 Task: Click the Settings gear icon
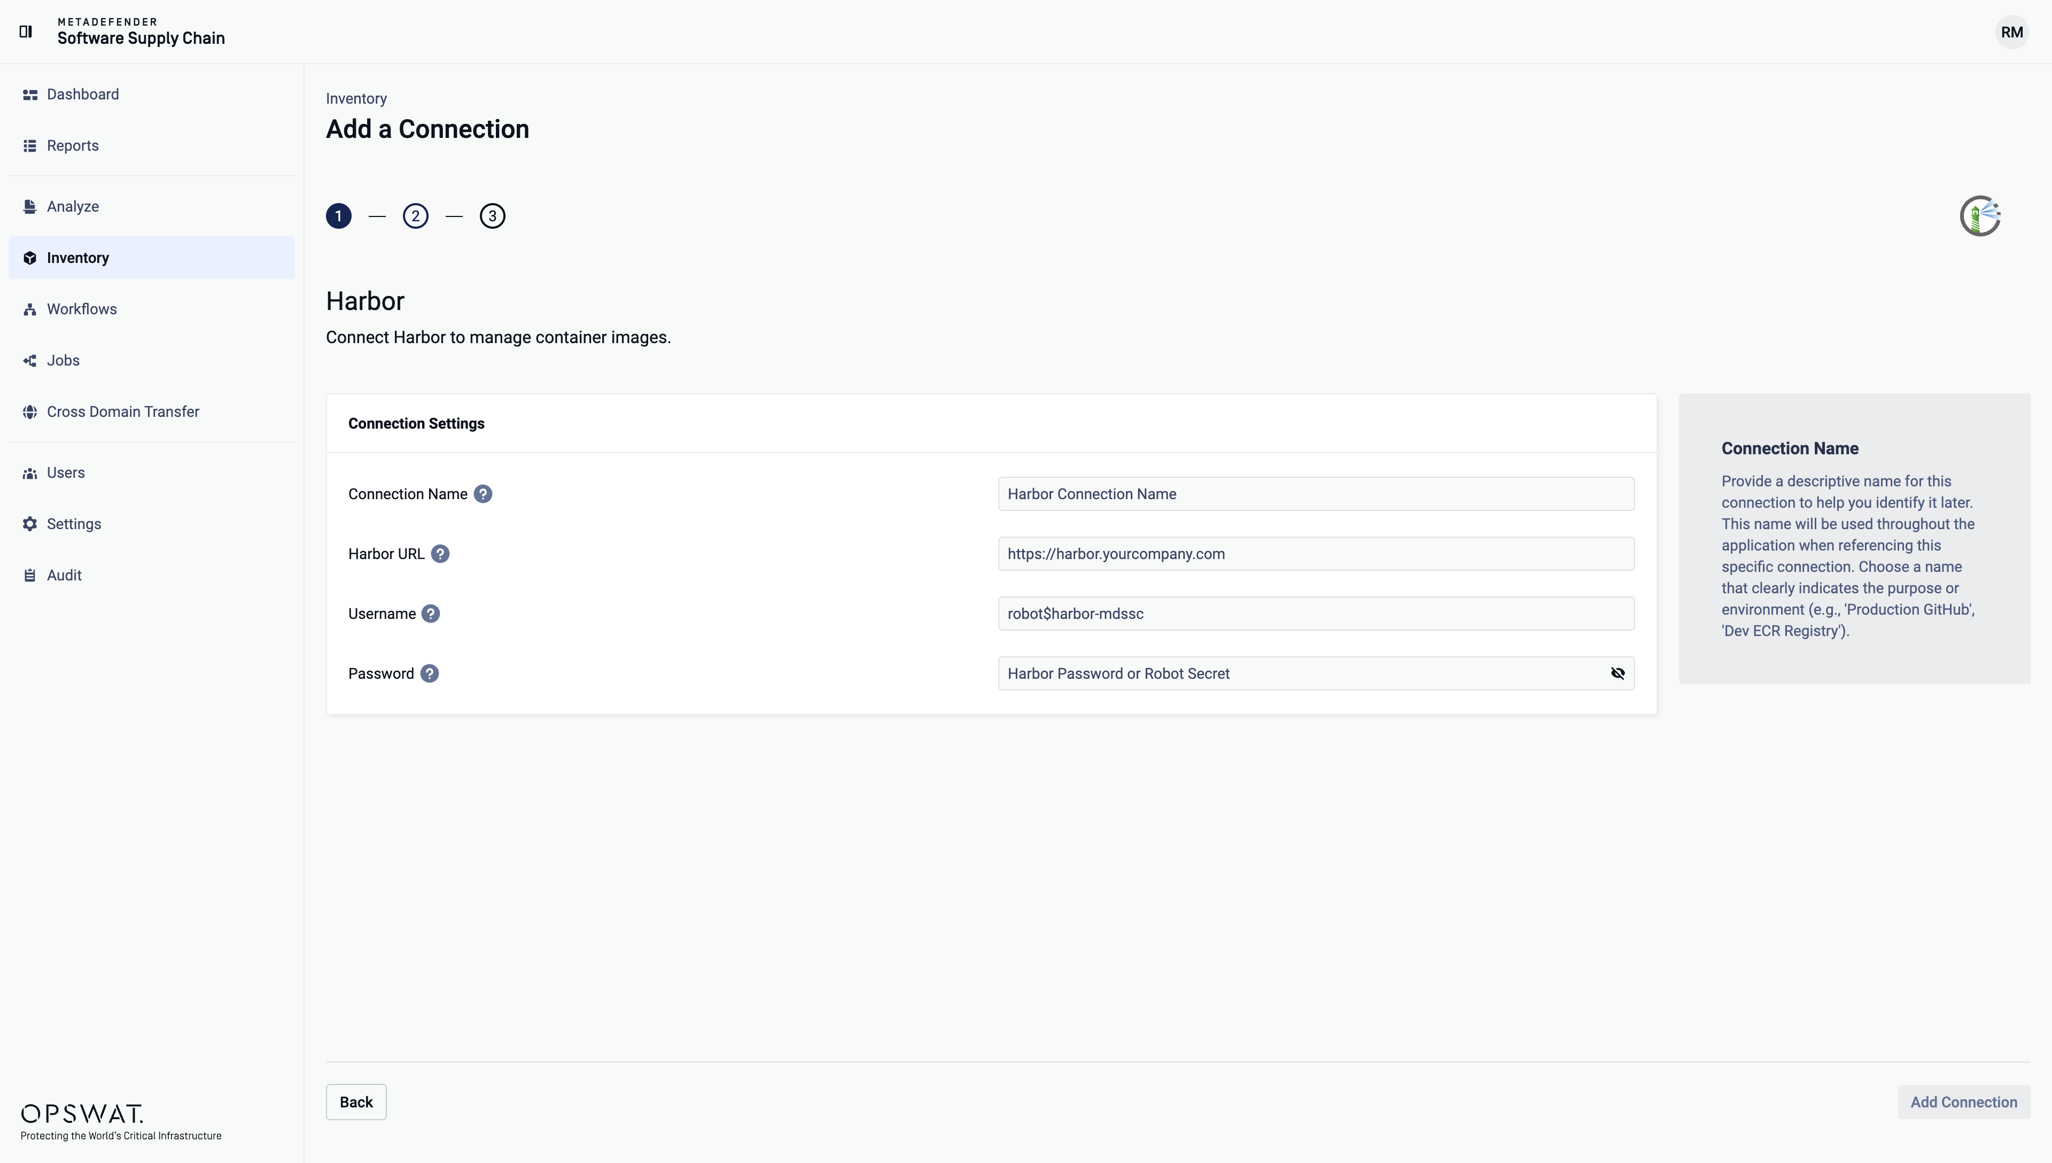[x=29, y=524]
